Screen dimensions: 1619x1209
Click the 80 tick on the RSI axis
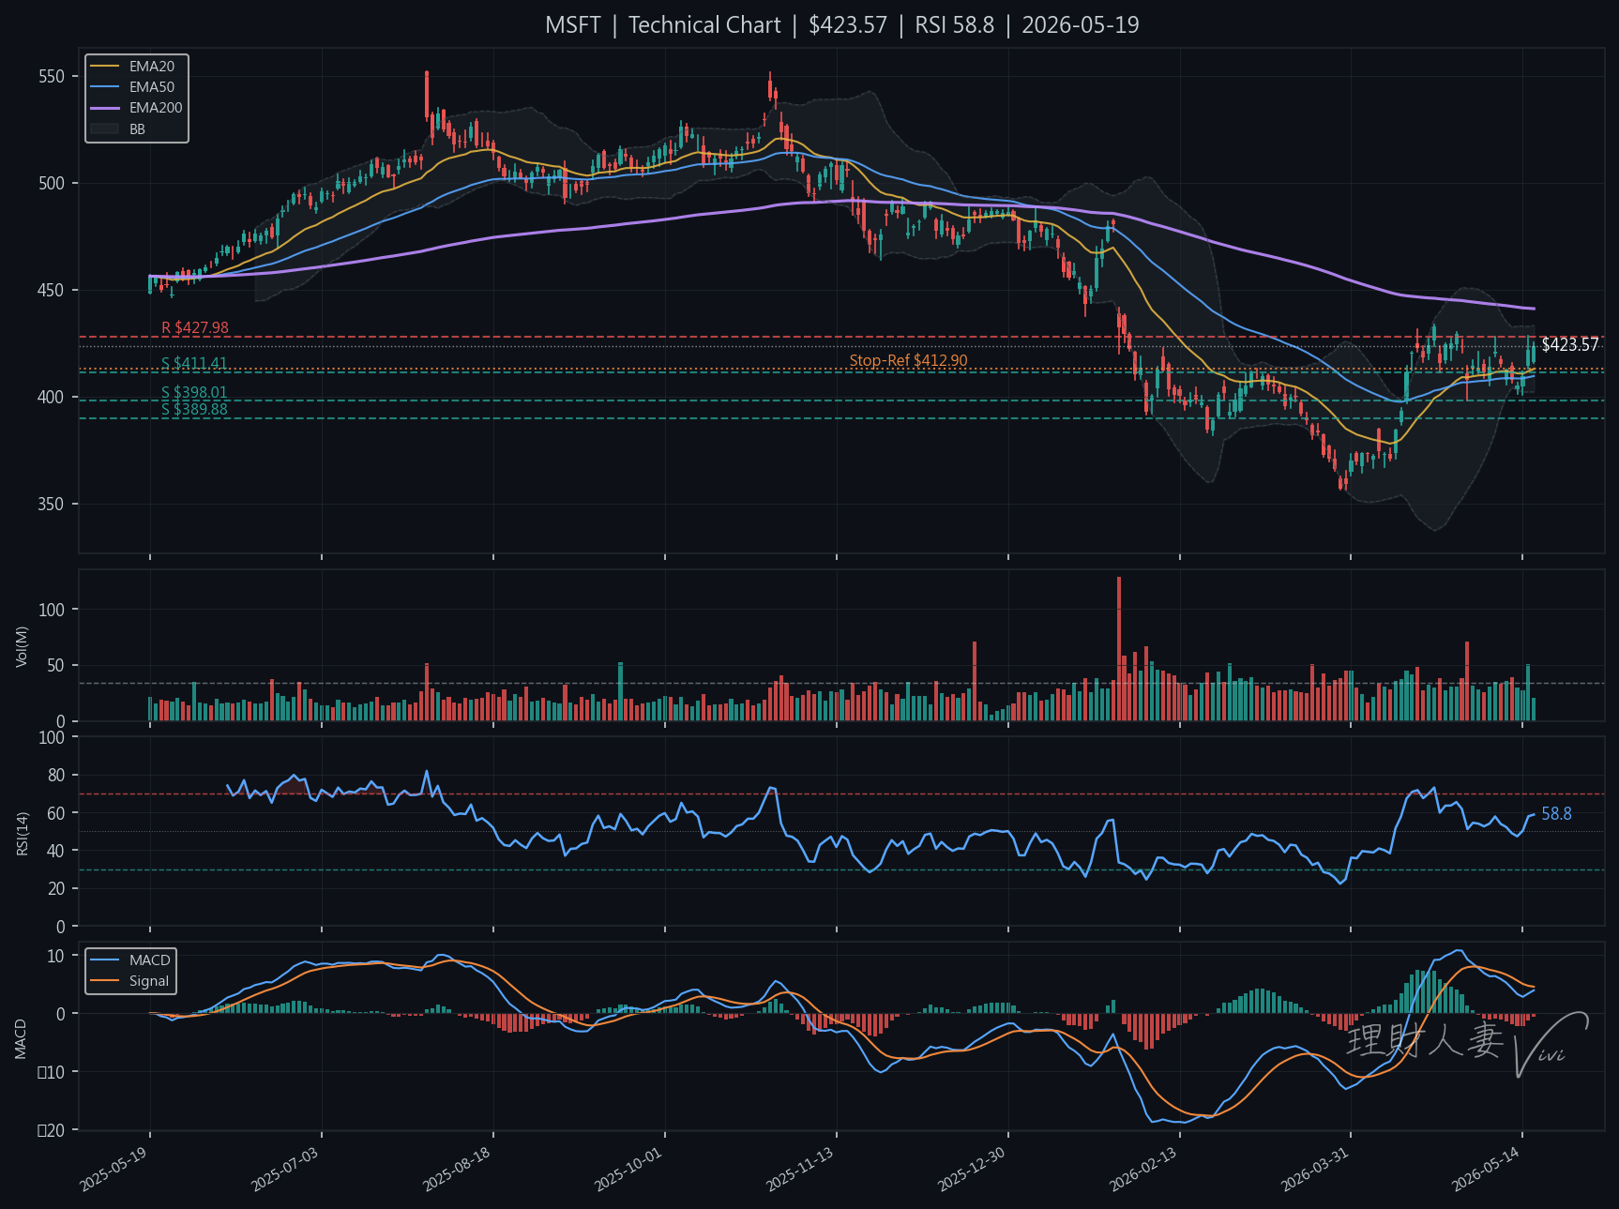pos(56,776)
